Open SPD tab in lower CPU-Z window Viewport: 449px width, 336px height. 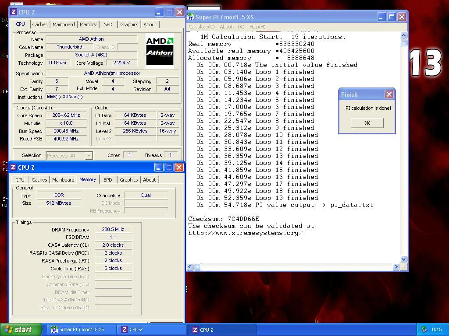click(108, 180)
